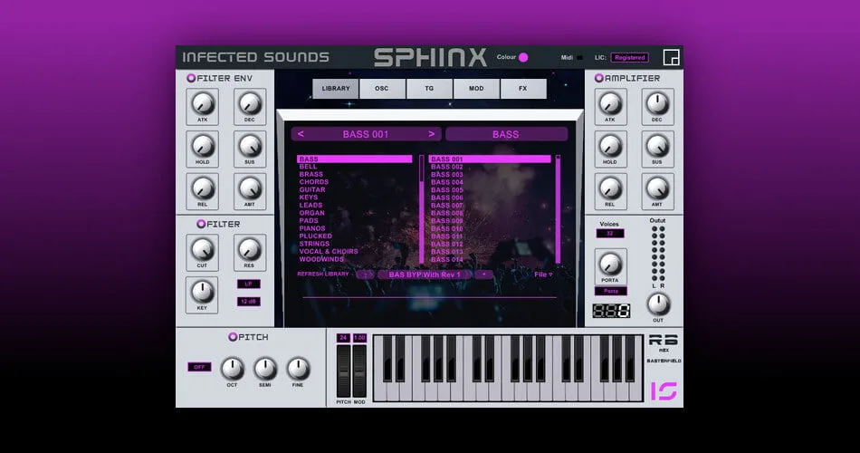Click the Filter RES knob
This screenshot has width=860, height=453.
point(250,249)
